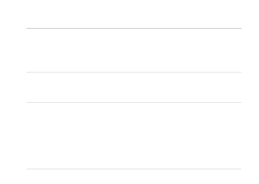The height and width of the screenshot is (184, 259).
Task: Click the empty section between first and second dividers
Action: point(133,50)
